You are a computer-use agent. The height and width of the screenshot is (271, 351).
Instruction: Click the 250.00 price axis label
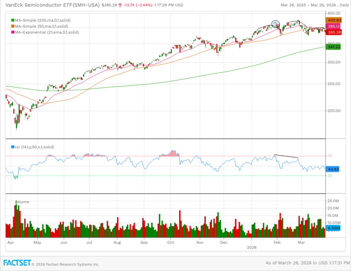click(334, 84)
